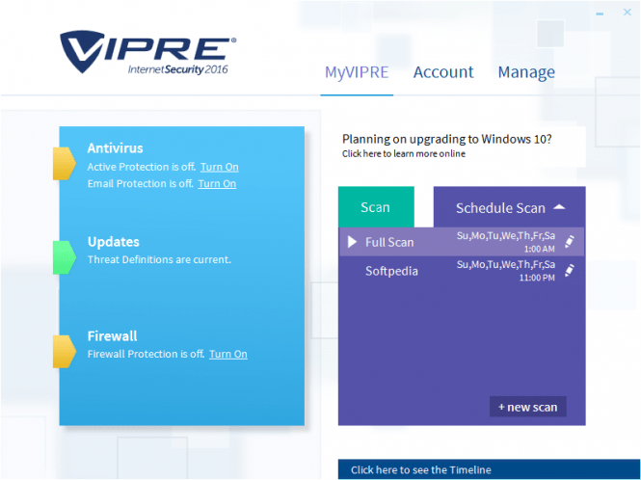Open the Timeline bar

pyautogui.click(x=489, y=469)
